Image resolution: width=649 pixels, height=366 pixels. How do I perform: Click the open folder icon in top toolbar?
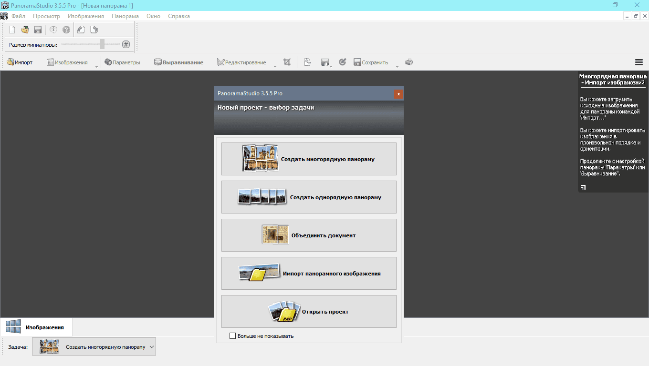coord(25,30)
